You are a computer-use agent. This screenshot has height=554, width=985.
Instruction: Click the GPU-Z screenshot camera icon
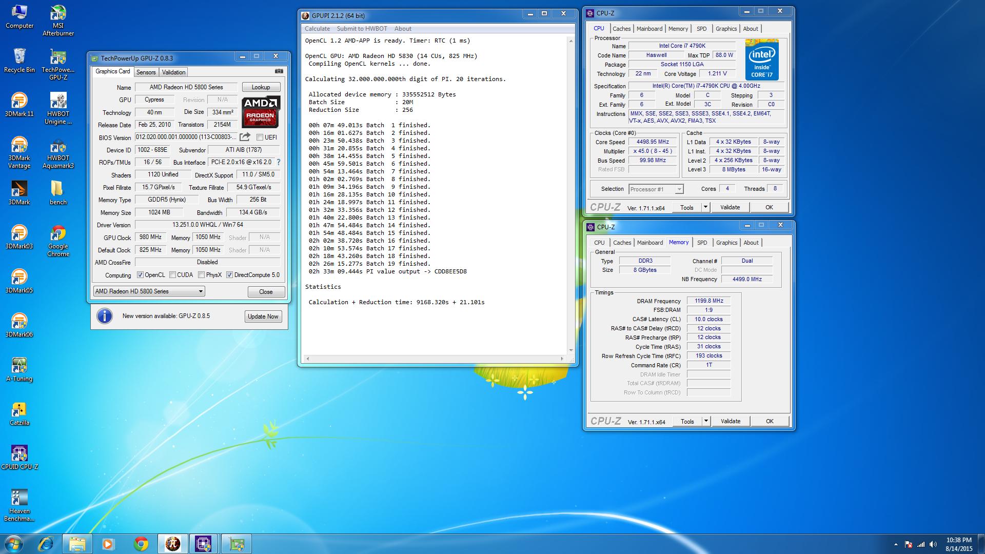(279, 71)
